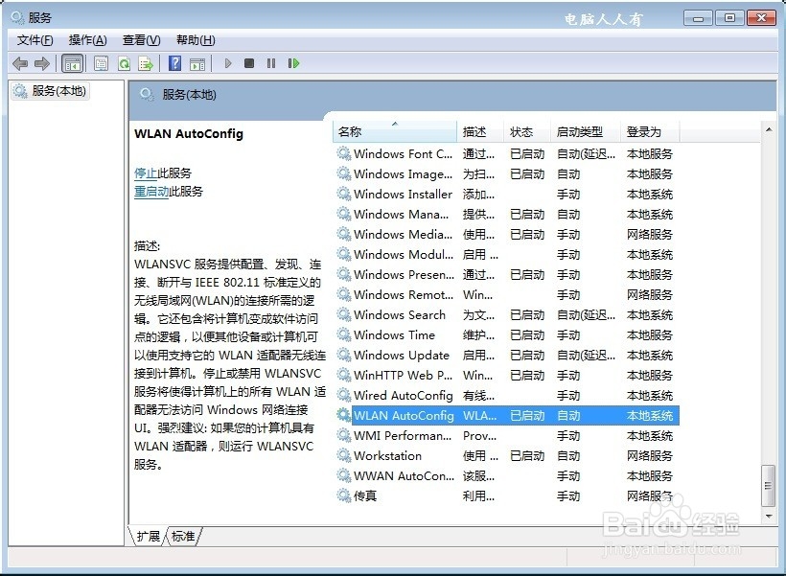The image size is (786, 576).
Task: Sort by the 启动类型 column header
Action: [x=585, y=132]
